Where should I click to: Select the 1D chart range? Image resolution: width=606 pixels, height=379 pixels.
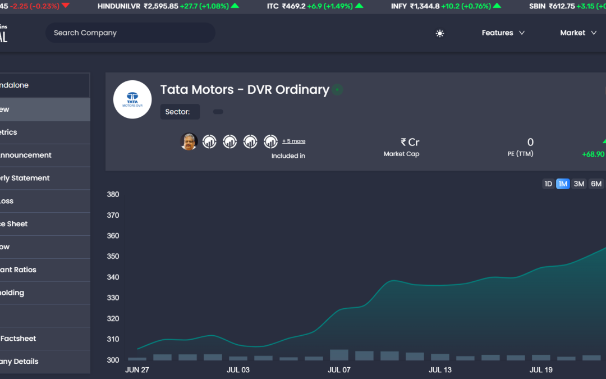pyautogui.click(x=548, y=184)
